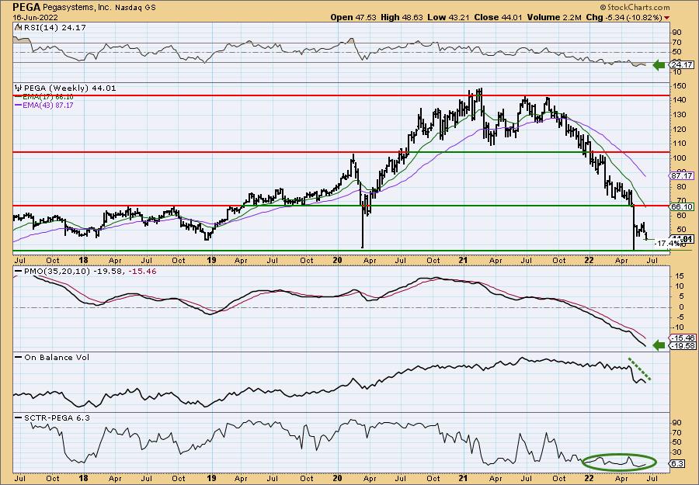
Task: Click the RSI area-chart icon beside RSI(14)
Action: 18,27
